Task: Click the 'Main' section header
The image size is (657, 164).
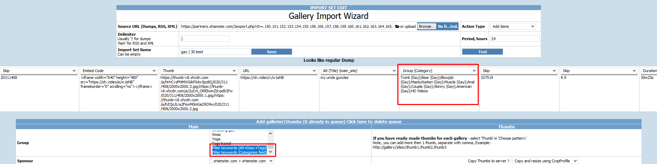Action: (x=193, y=127)
